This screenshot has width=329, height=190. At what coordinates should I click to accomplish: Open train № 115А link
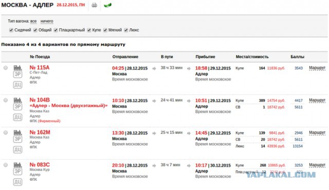pos(40,67)
